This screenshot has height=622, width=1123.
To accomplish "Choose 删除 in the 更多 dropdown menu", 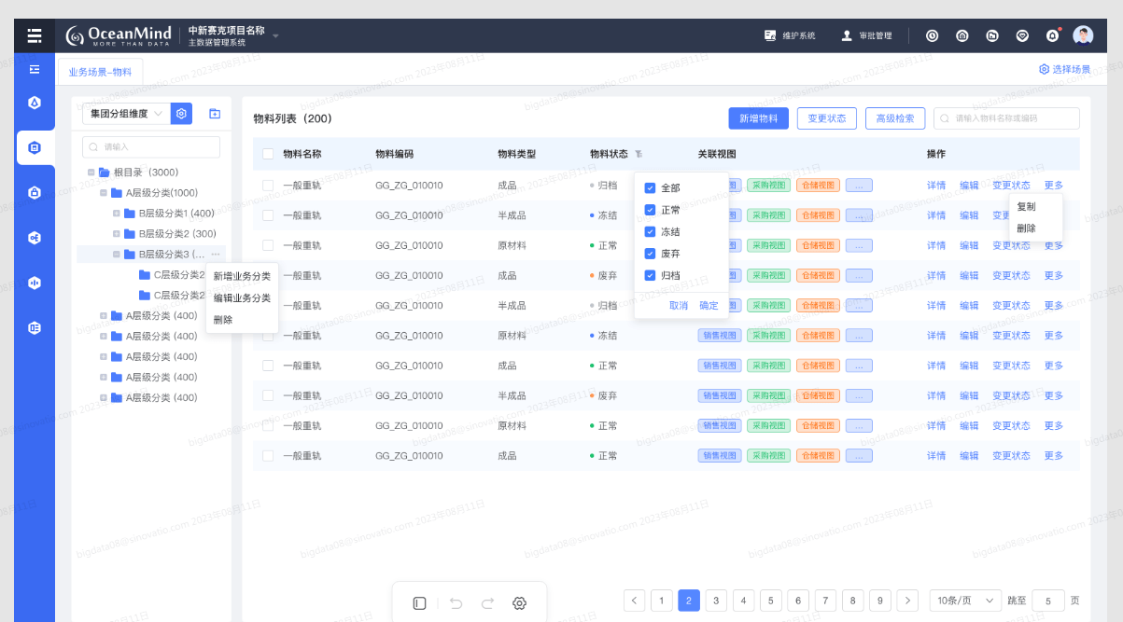I will (x=1026, y=228).
